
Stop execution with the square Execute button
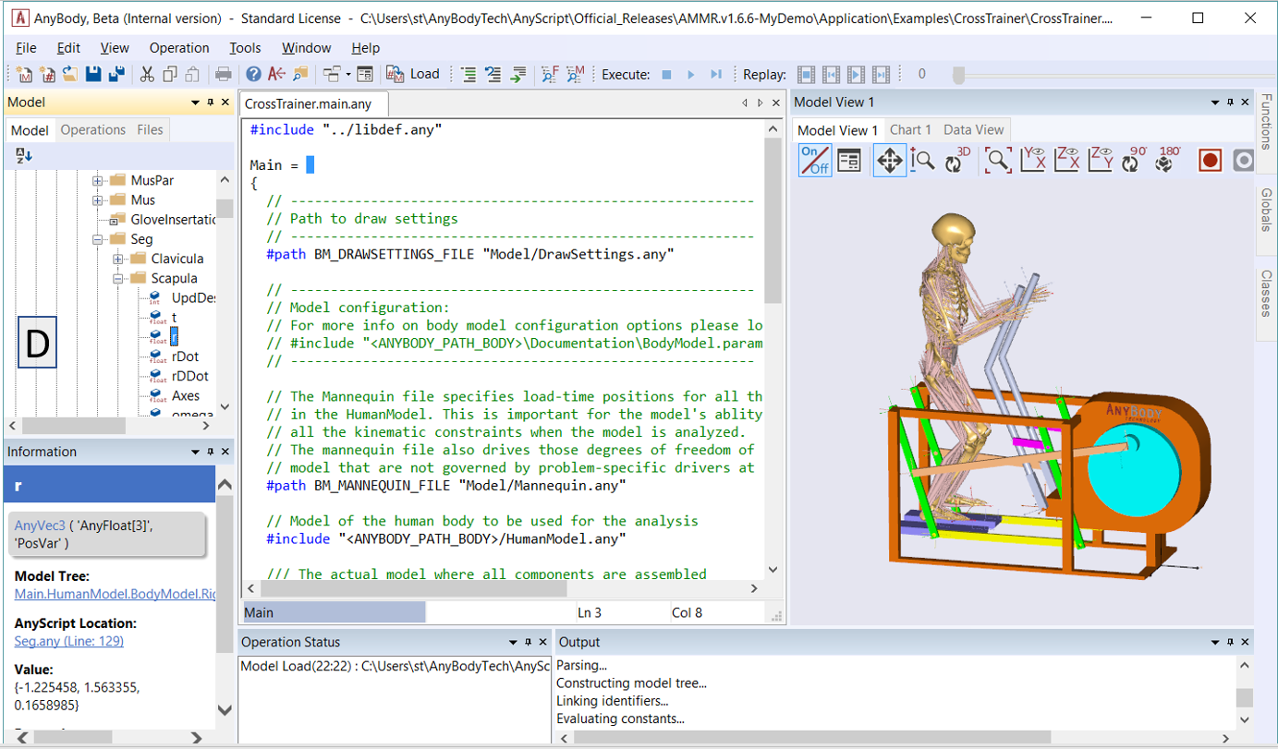point(667,74)
